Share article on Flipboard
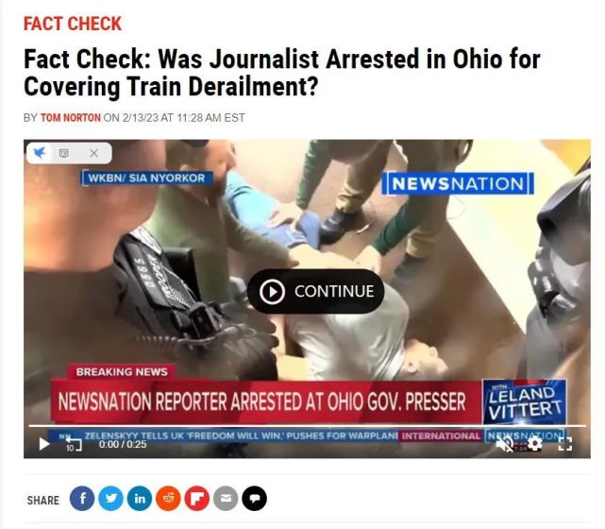This screenshot has height=529, width=605. pos(196,499)
